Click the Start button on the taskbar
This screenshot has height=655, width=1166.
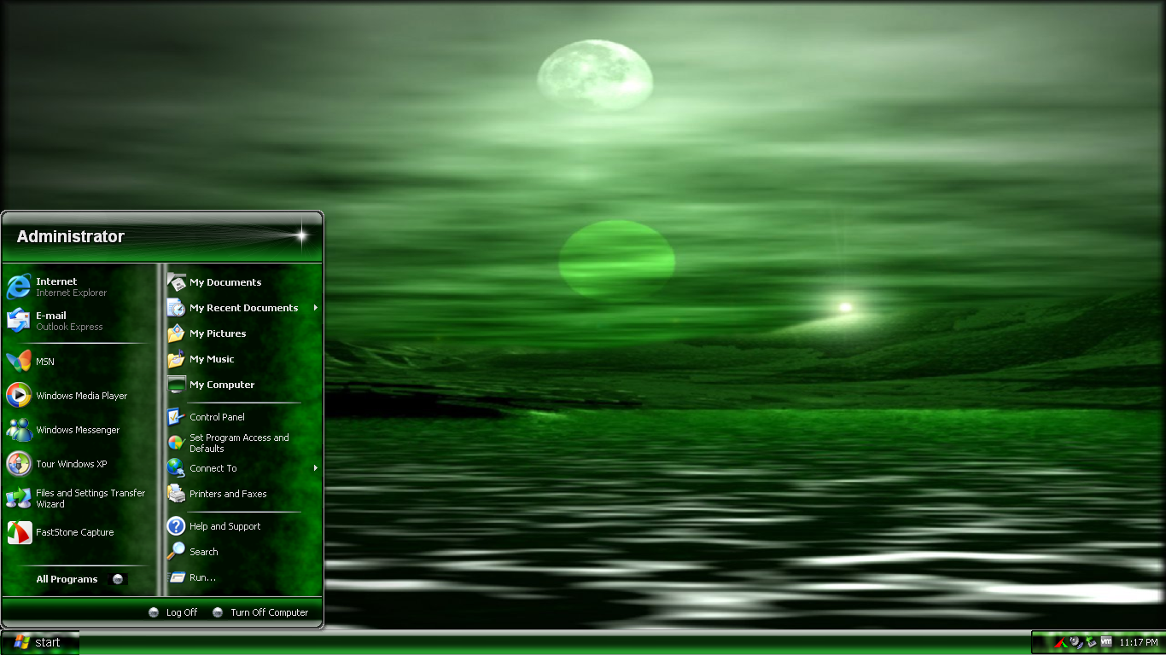pos(40,642)
